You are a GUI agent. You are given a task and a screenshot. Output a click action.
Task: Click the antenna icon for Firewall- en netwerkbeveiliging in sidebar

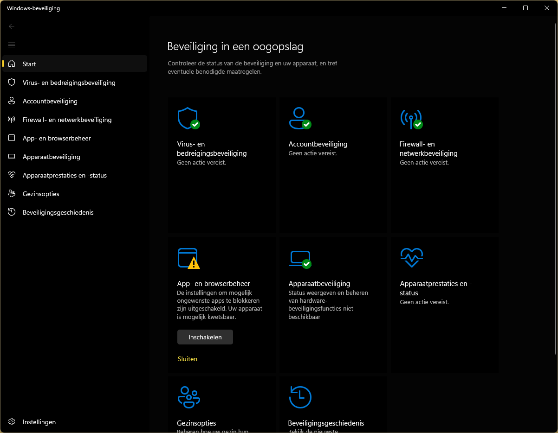point(12,120)
